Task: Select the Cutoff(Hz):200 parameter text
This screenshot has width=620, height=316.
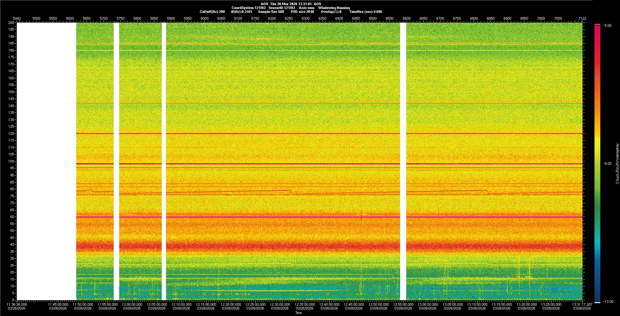Action: [x=212, y=12]
